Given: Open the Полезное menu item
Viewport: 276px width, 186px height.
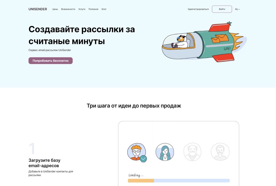Looking at the screenshot, I should click(x=94, y=9).
